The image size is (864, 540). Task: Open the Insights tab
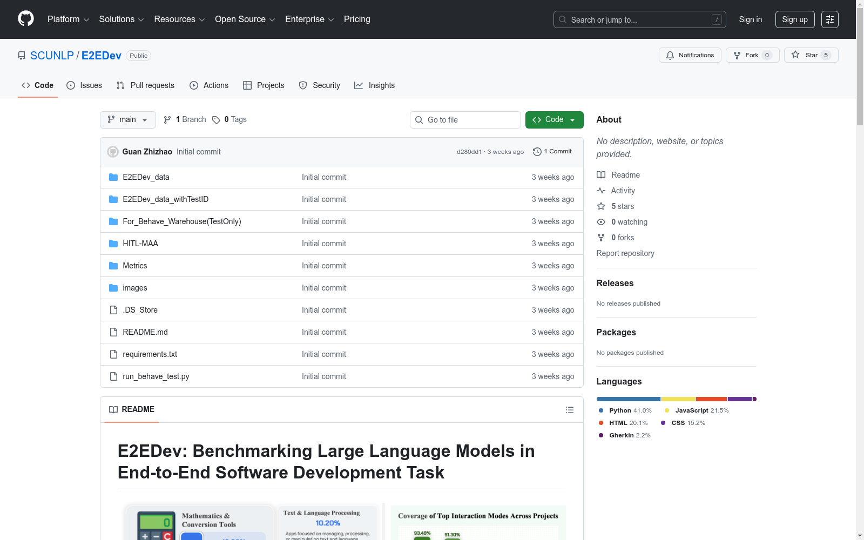click(x=375, y=85)
